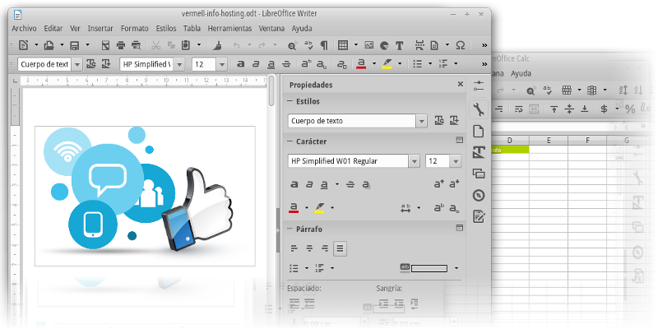Open the Editar menu
The height and width of the screenshot is (329, 658).
click(x=53, y=29)
